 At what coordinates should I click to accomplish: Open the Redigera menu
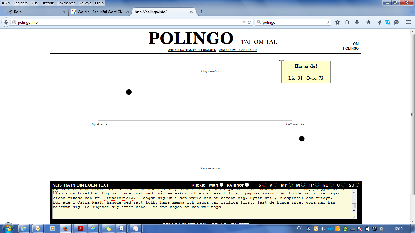pyautogui.click(x=21, y=3)
